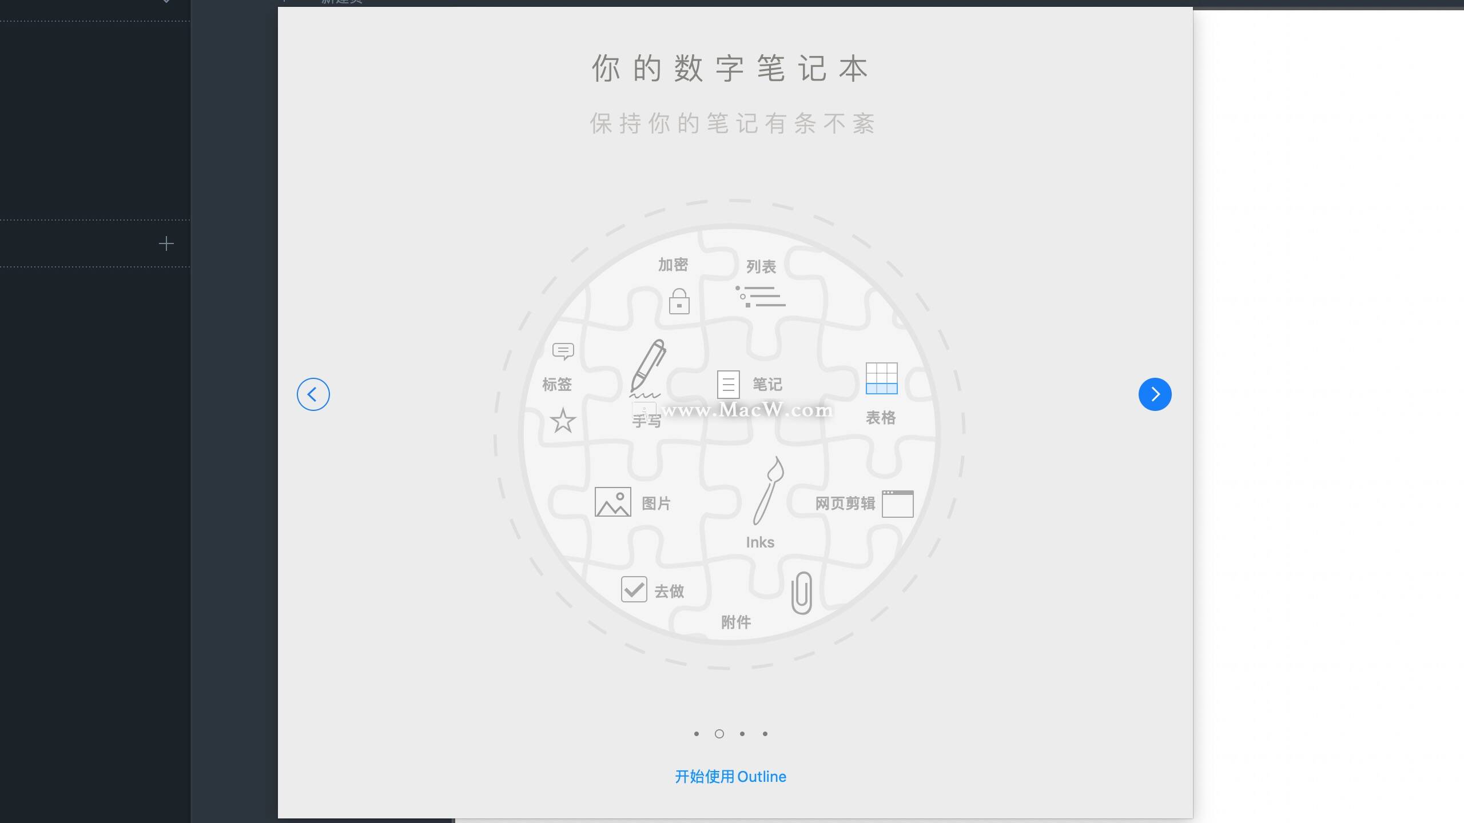Click the note document icon
This screenshot has height=823, width=1464.
click(728, 384)
